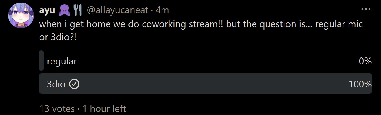The height and width of the screenshot is (115, 381).
Task: Open ayu's profile avatar picture
Action: (21, 15)
